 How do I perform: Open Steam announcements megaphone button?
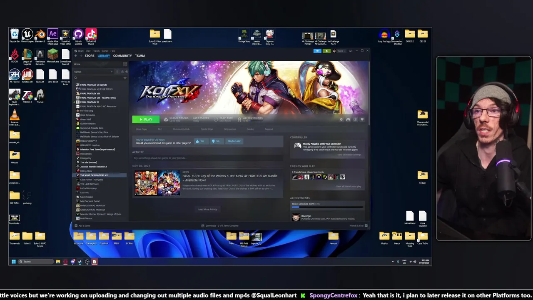[x=317, y=51]
